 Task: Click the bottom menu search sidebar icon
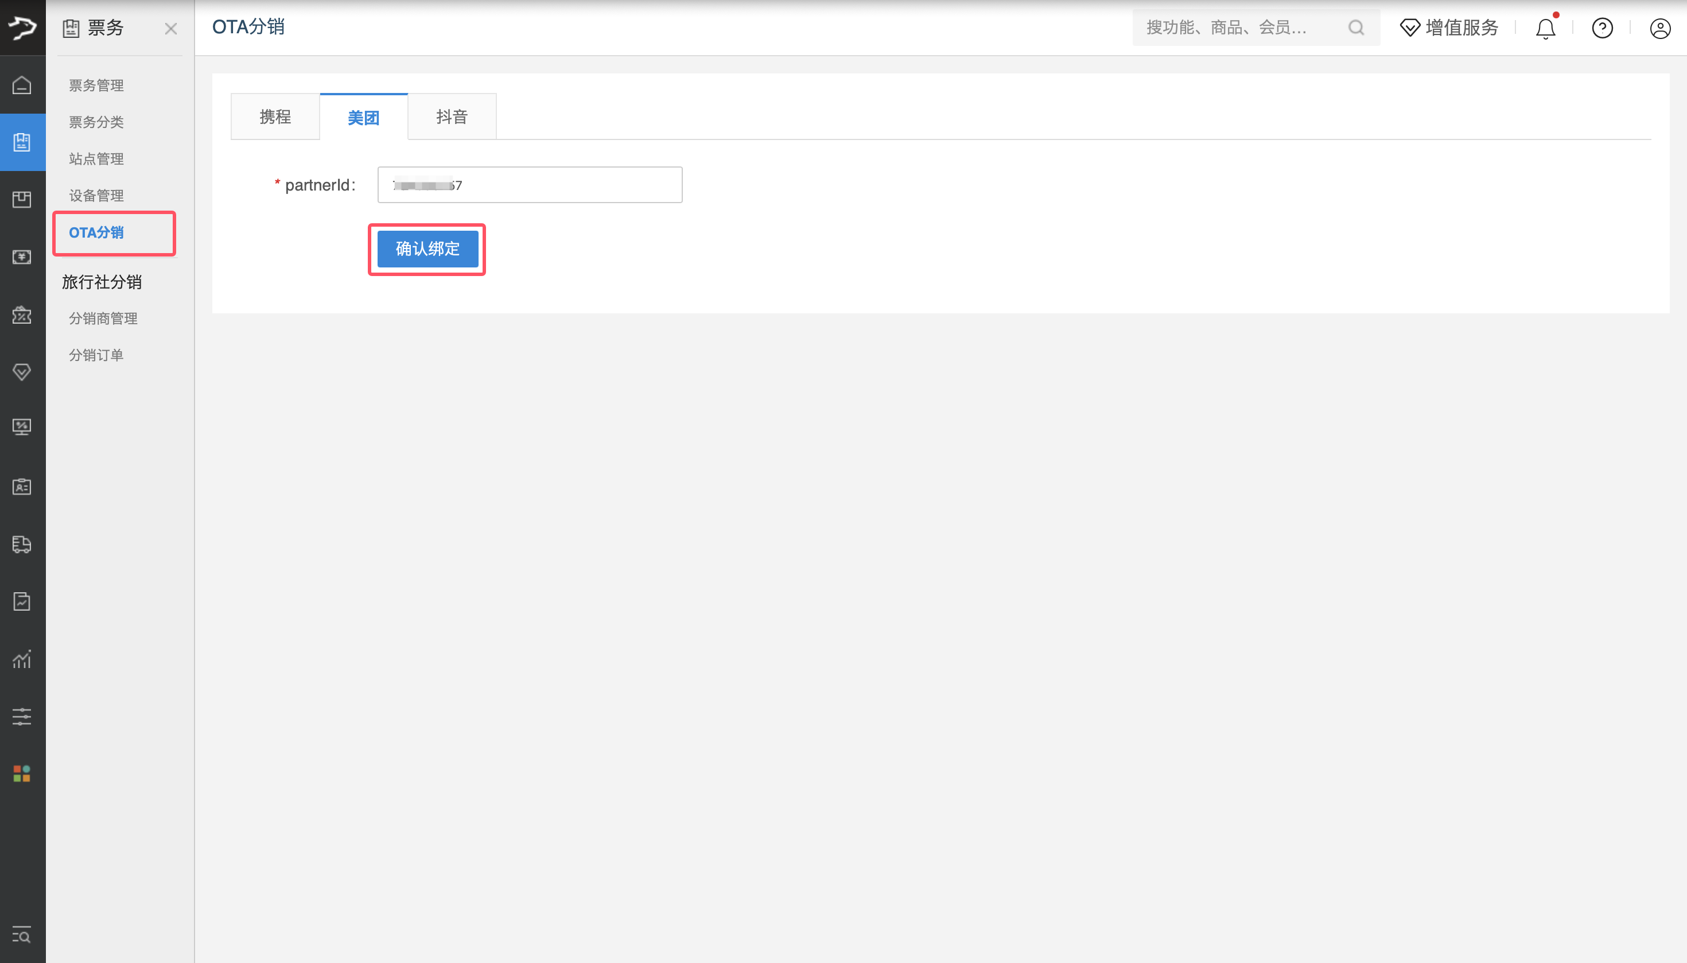pos(22,935)
